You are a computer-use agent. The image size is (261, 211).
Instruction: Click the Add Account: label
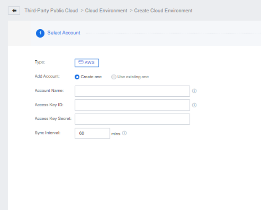click(47, 76)
